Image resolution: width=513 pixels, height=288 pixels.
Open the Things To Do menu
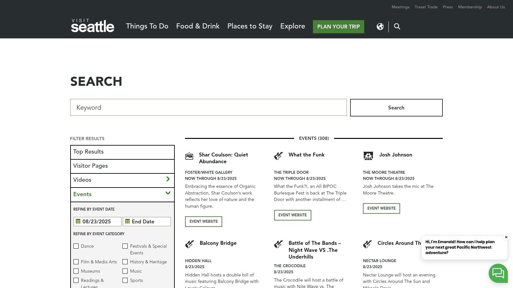click(x=147, y=26)
